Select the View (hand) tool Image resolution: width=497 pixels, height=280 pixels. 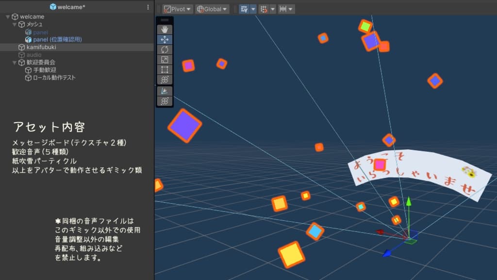pyautogui.click(x=165, y=28)
